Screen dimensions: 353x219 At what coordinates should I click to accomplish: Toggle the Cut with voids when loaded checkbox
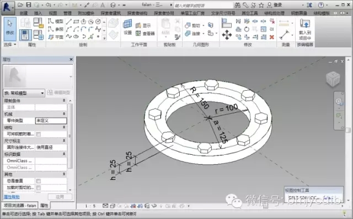tap(39, 188)
